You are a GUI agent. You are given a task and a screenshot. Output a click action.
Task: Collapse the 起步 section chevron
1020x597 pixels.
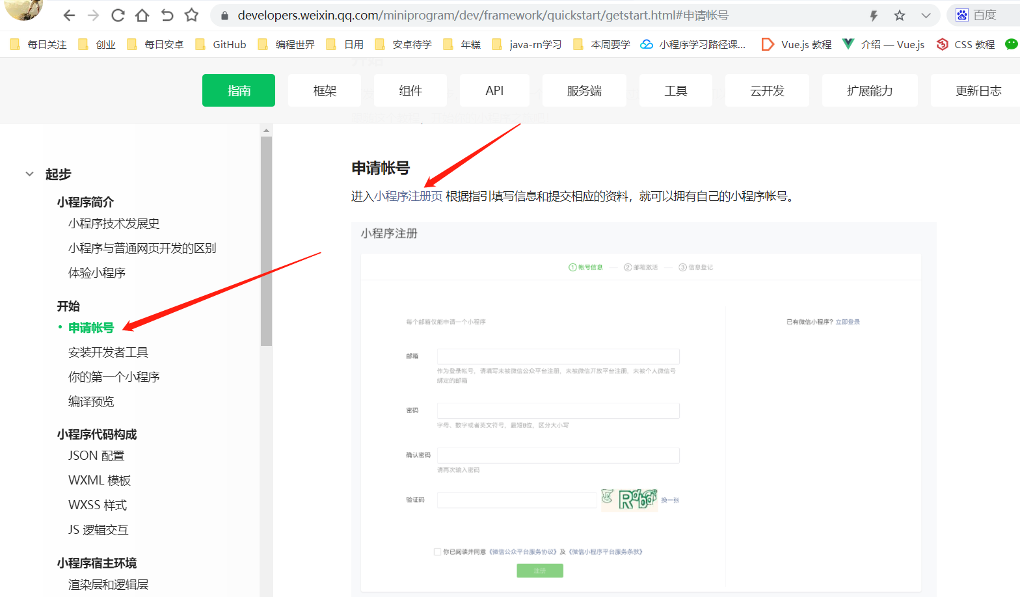[29, 174]
